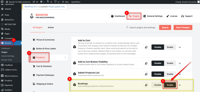Open the sidebar Plugins submenu link

point(4,52)
